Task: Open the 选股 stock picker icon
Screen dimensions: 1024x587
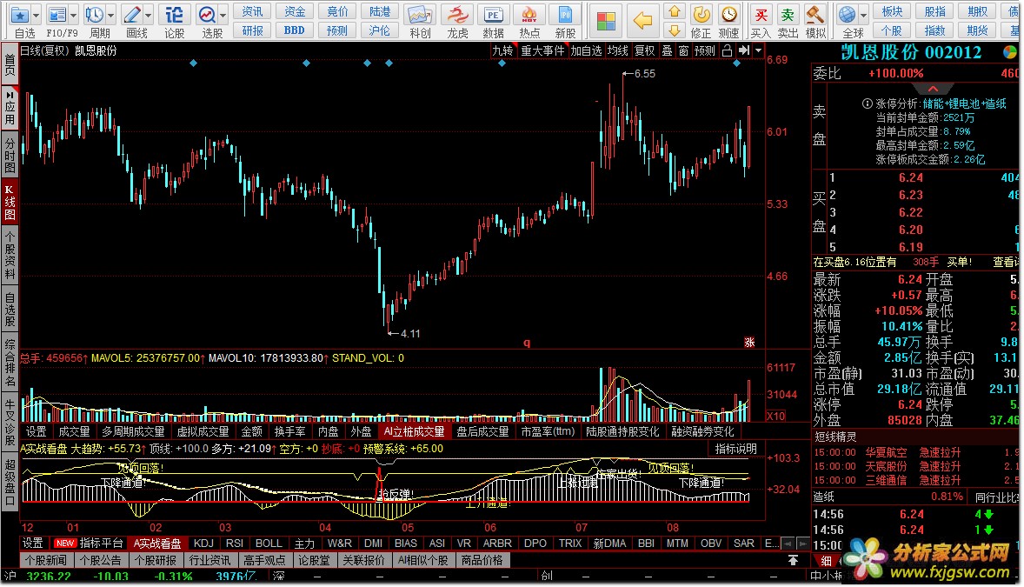Action: pos(207,15)
